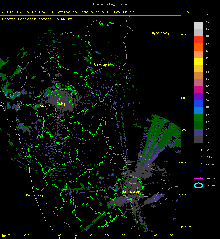
Task: Click the cyan current-position ellipse in legend
Action: tap(198, 186)
